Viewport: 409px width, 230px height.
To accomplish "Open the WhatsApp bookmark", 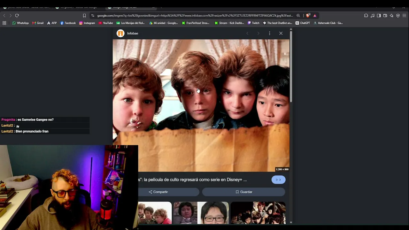I will tap(20, 23).
